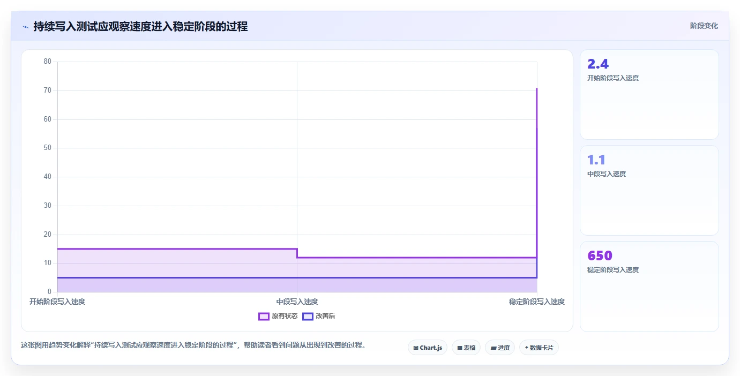Click the icon inside the 进度 chip

[x=493, y=348]
